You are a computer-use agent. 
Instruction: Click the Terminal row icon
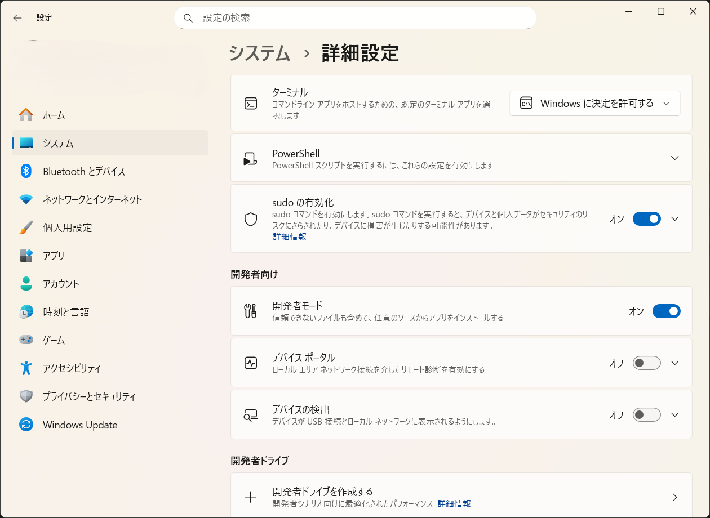point(251,104)
